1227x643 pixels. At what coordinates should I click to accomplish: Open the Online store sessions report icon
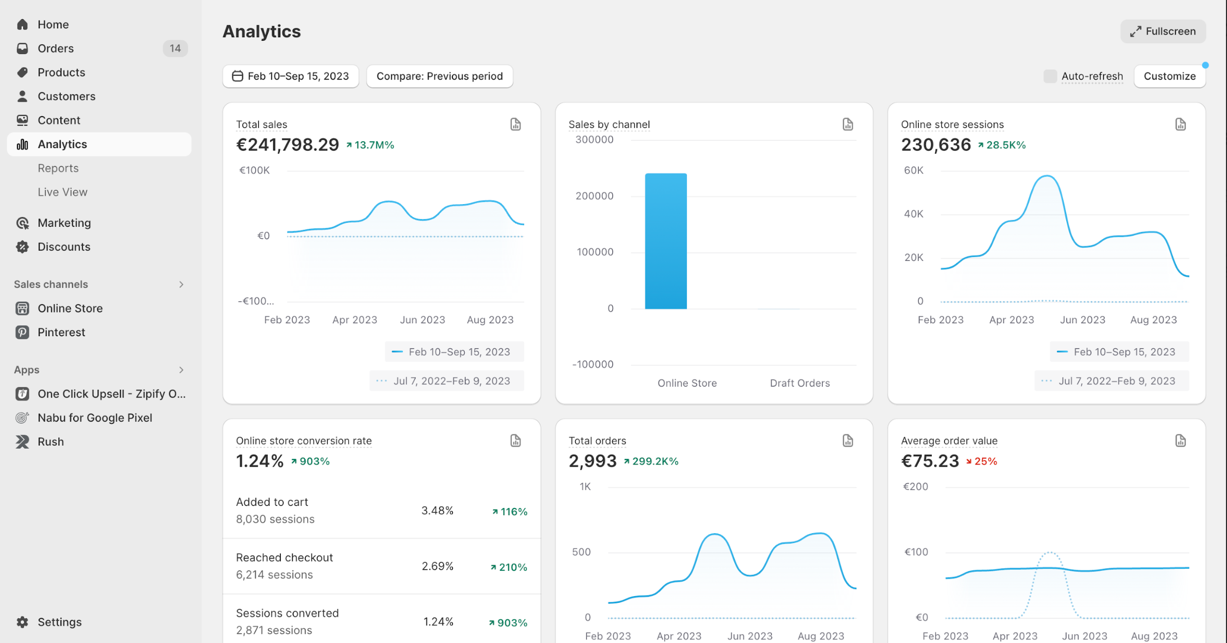[x=1180, y=124]
